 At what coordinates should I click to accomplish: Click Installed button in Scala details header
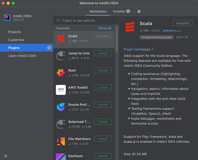click(x=183, y=23)
